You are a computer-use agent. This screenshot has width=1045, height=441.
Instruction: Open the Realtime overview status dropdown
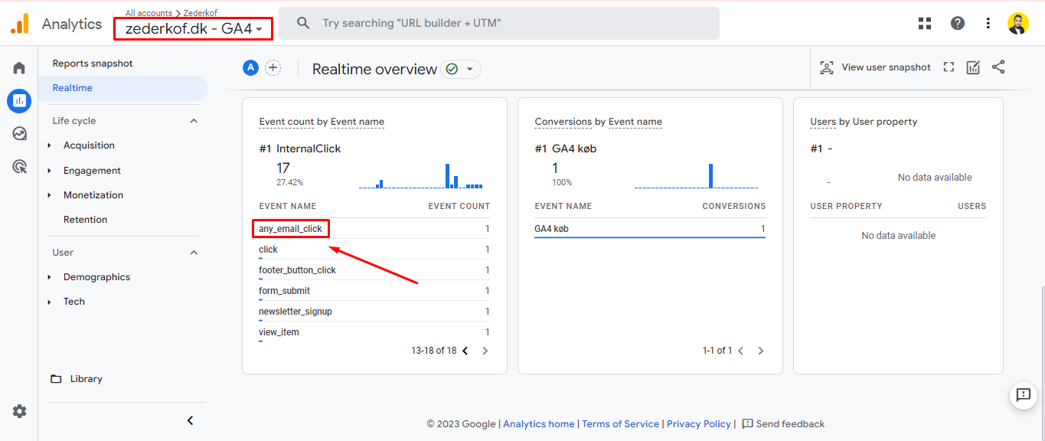coord(461,69)
